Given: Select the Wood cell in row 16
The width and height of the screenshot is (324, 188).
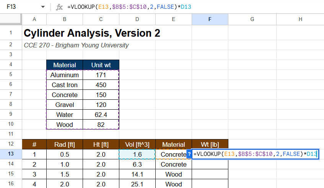Looking at the screenshot, I should click(174, 184).
